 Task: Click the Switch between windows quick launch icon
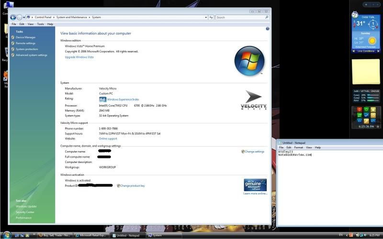click(x=22, y=236)
